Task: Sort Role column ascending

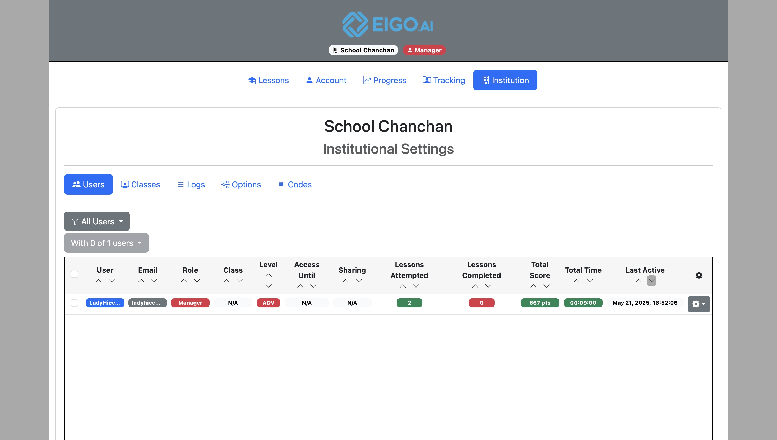Action: point(184,281)
